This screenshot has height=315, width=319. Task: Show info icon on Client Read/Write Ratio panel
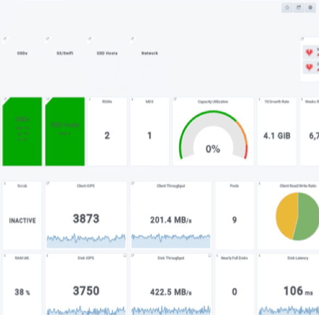260,183
